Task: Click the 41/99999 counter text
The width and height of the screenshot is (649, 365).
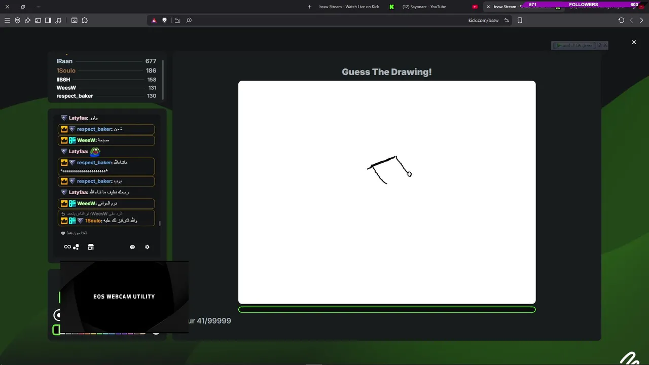Action: pos(214,321)
